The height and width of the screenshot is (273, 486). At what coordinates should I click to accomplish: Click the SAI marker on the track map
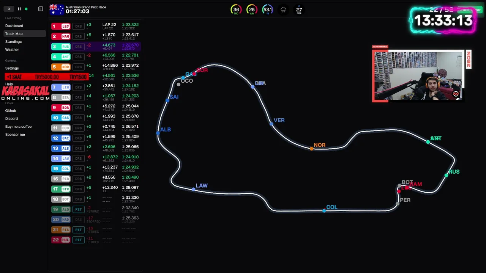point(167,100)
